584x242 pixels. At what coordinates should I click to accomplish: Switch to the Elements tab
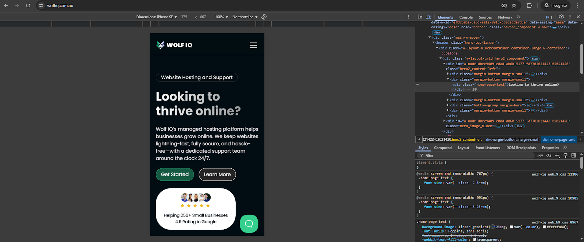446,17
